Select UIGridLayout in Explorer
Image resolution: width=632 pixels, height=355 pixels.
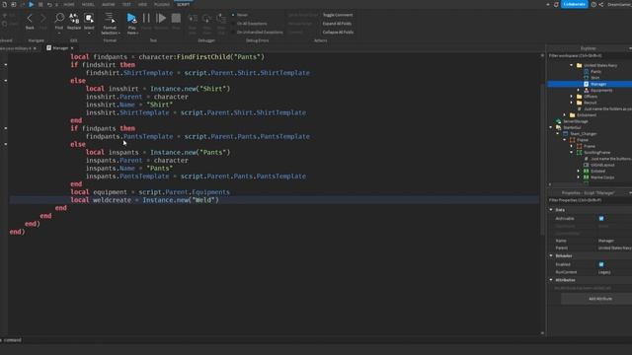click(x=602, y=165)
